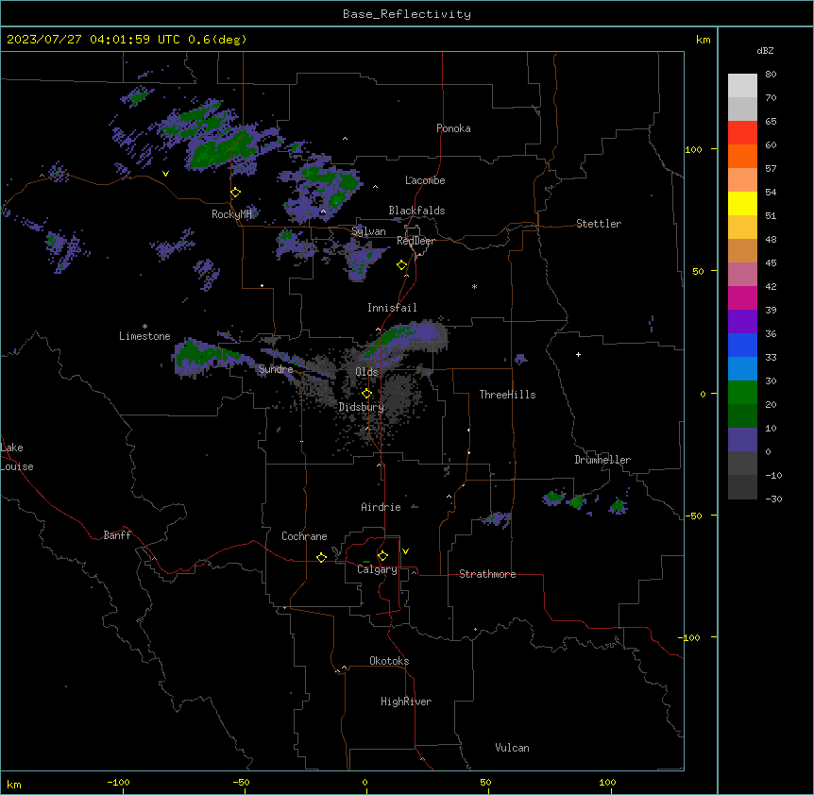
Task: Click the Ponoka city label
Action: click(x=453, y=128)
